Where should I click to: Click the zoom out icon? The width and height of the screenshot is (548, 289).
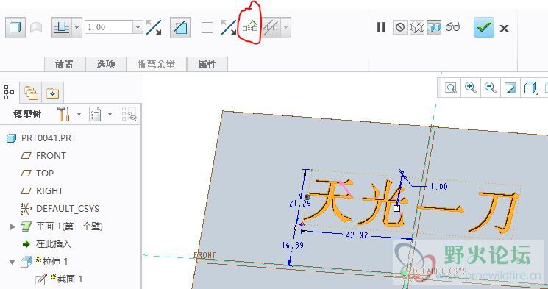click(491, 88)
